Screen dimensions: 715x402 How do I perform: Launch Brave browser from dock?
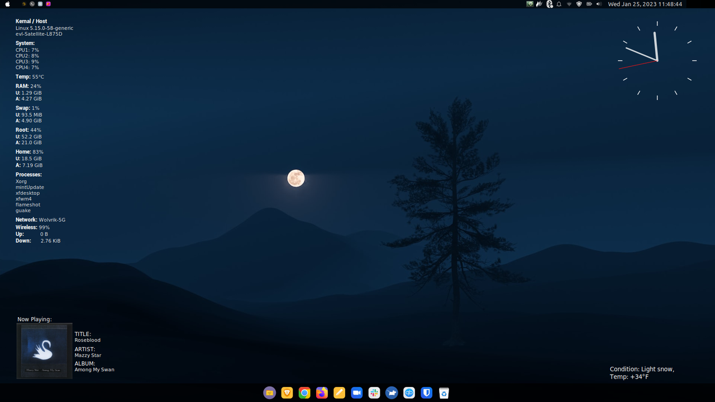[287, 393]
